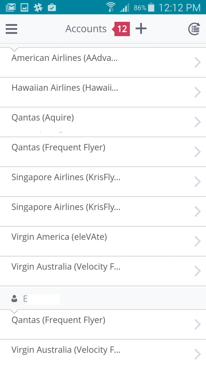Screen dimensions: 206x367
Task: Open chevron next to Qantas (Aquire)
Action: pyautogui.click(x=197, y=122)
